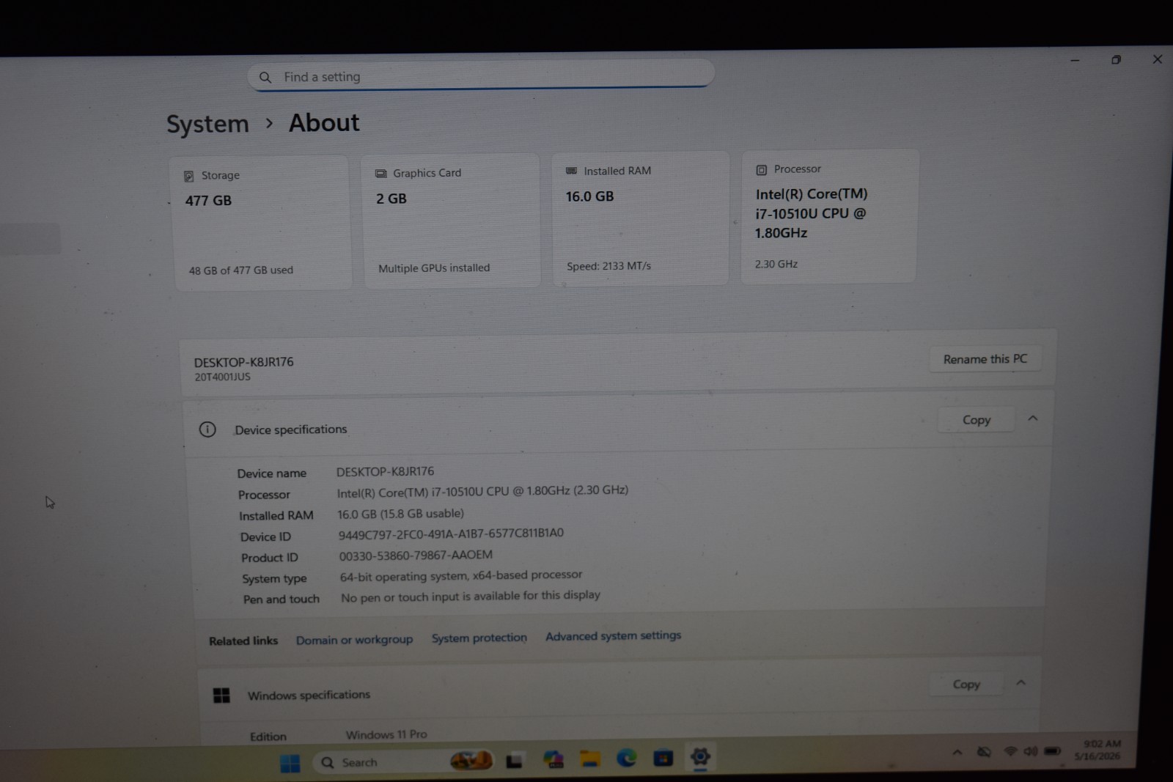Open the Wi-Fi network tray icon
This screenshot has width=1173, height=782.
click(1010, 751)
